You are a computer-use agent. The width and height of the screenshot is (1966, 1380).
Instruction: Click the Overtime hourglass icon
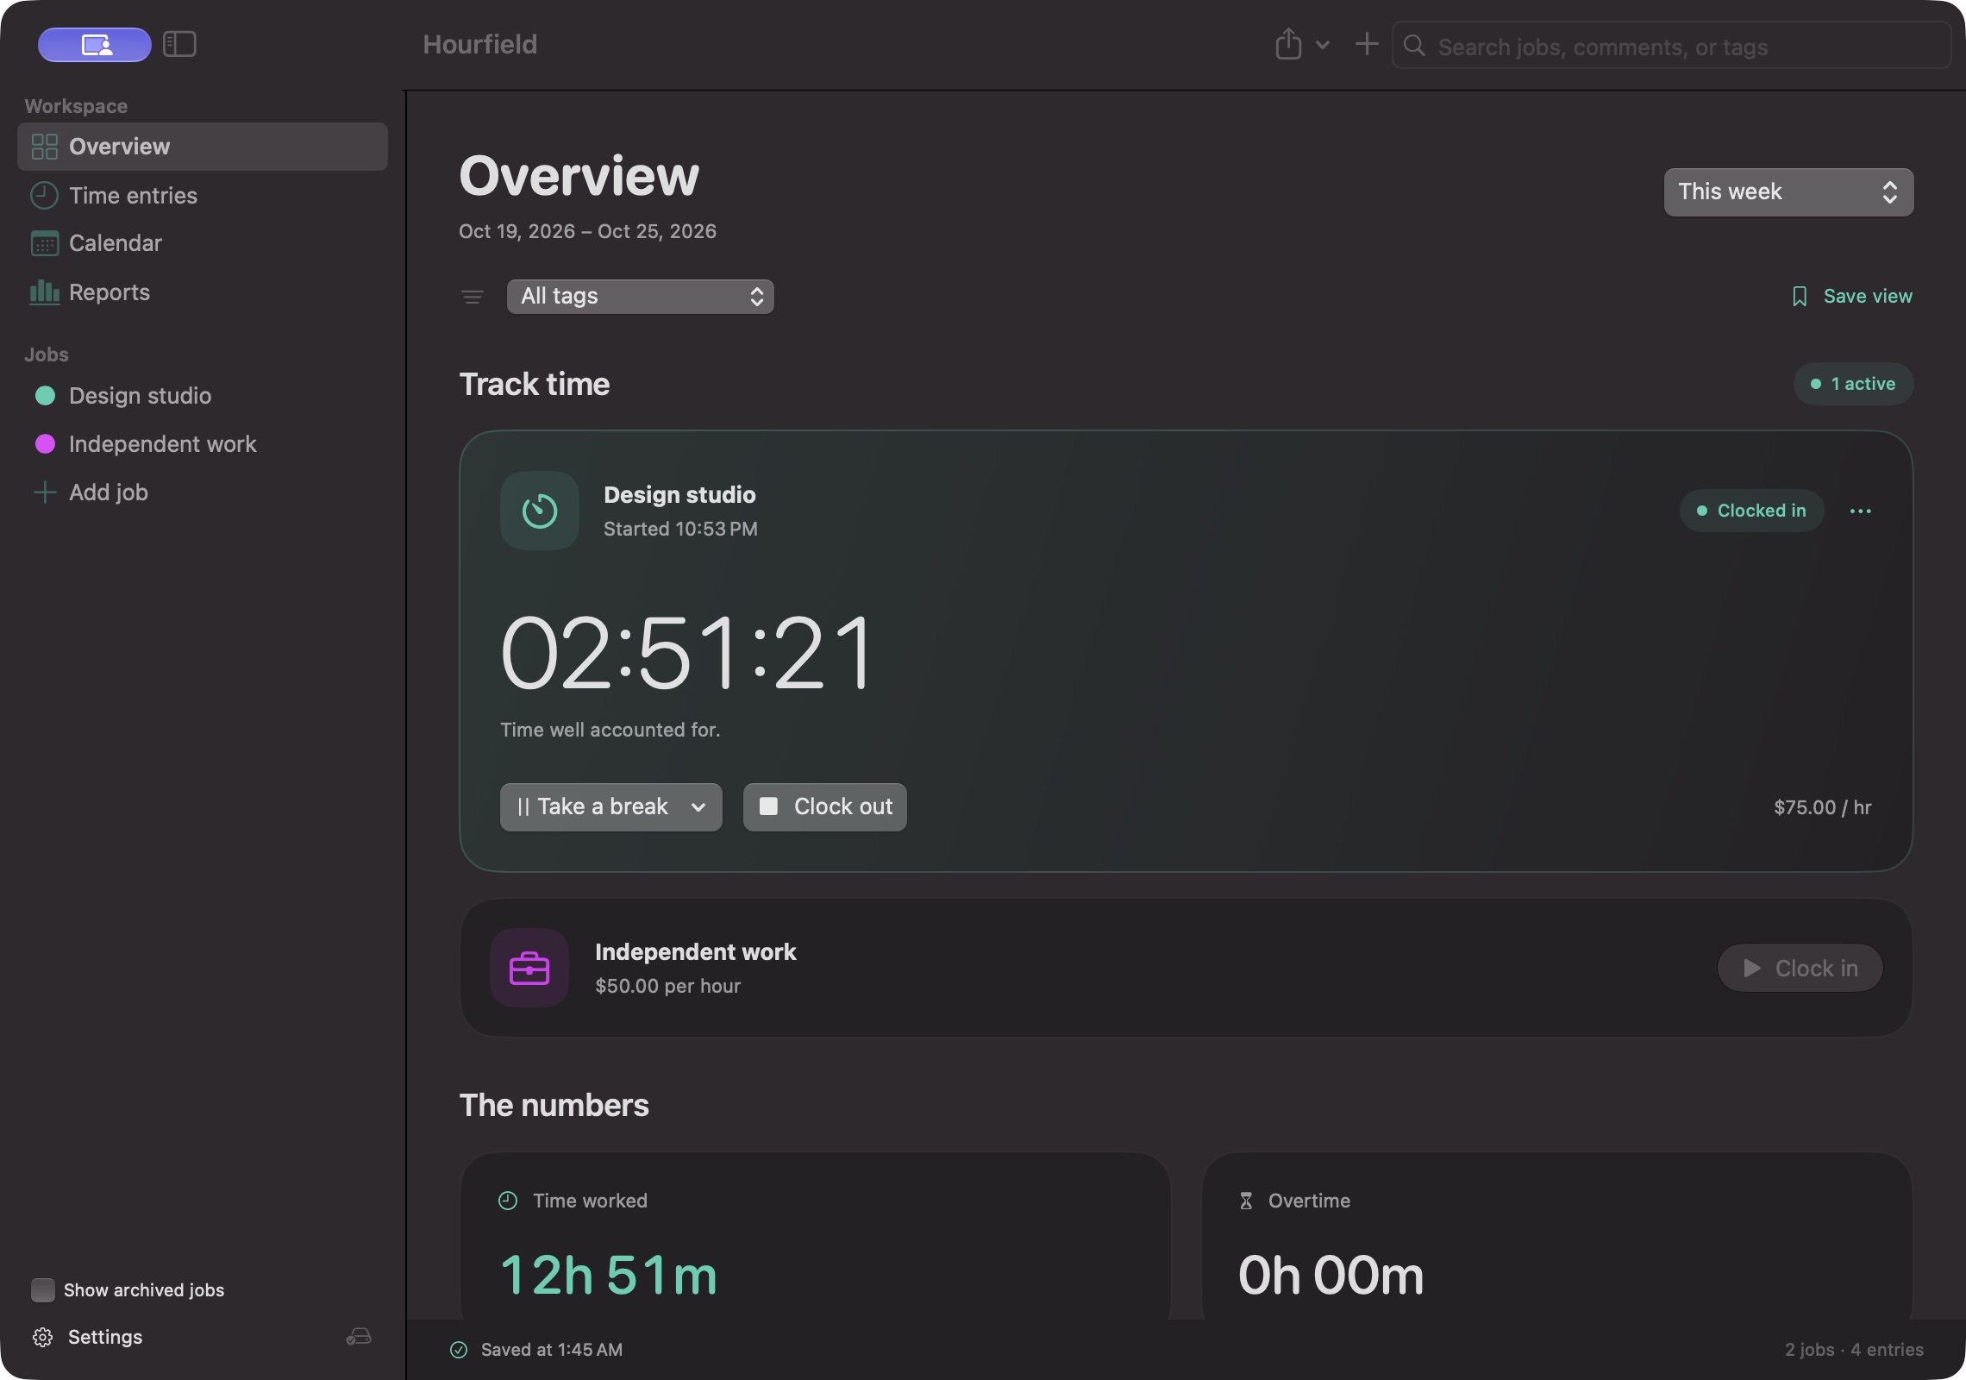coord(1246,1201)
